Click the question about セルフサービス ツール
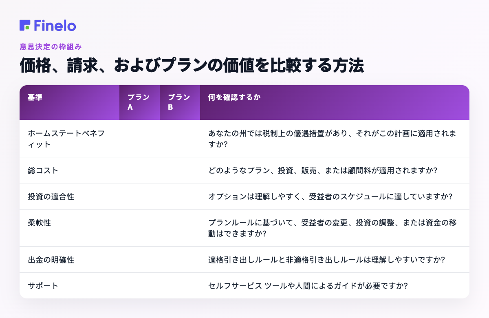 pos(308,285)
